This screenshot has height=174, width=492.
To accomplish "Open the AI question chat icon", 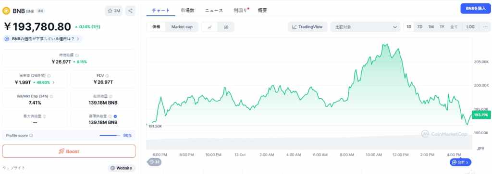I will point(7,39).
